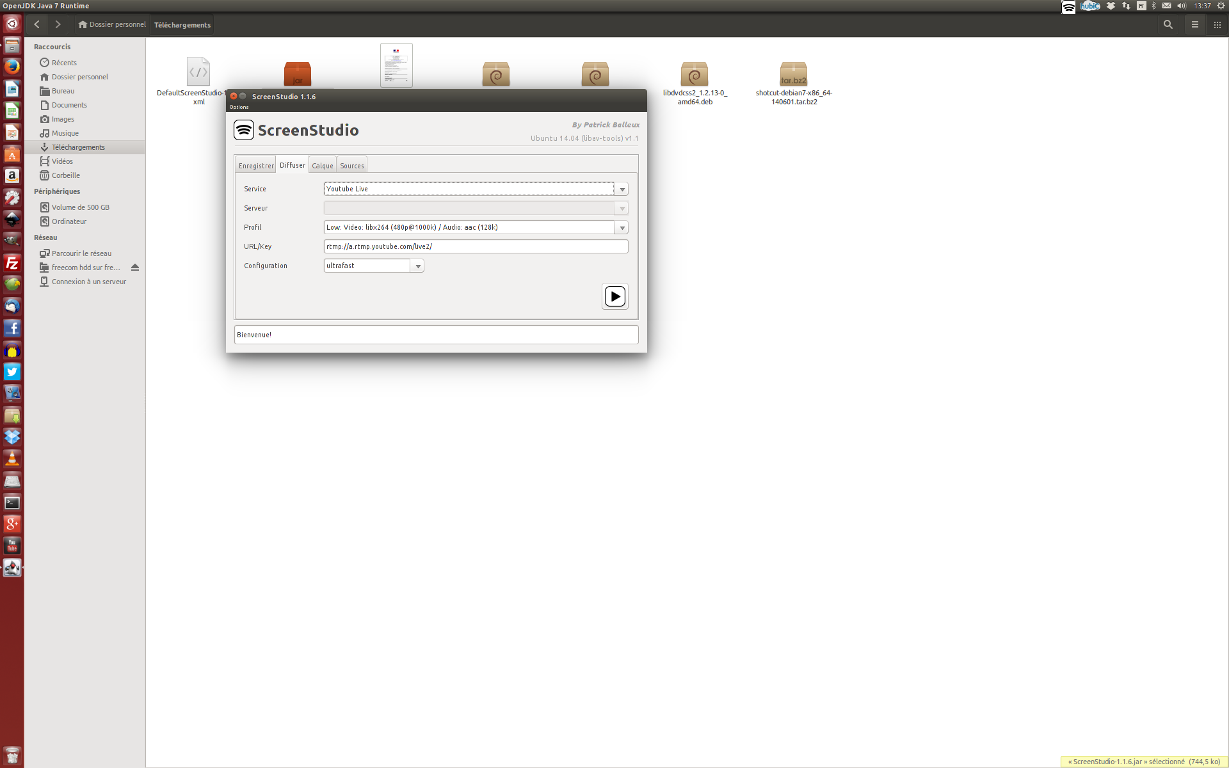Open Facebook launcher icon
1229x768 pixels.
pos(12,328)
